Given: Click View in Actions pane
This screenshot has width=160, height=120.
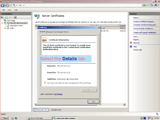Looking at the screenshot, I should [x=136, y=36].
